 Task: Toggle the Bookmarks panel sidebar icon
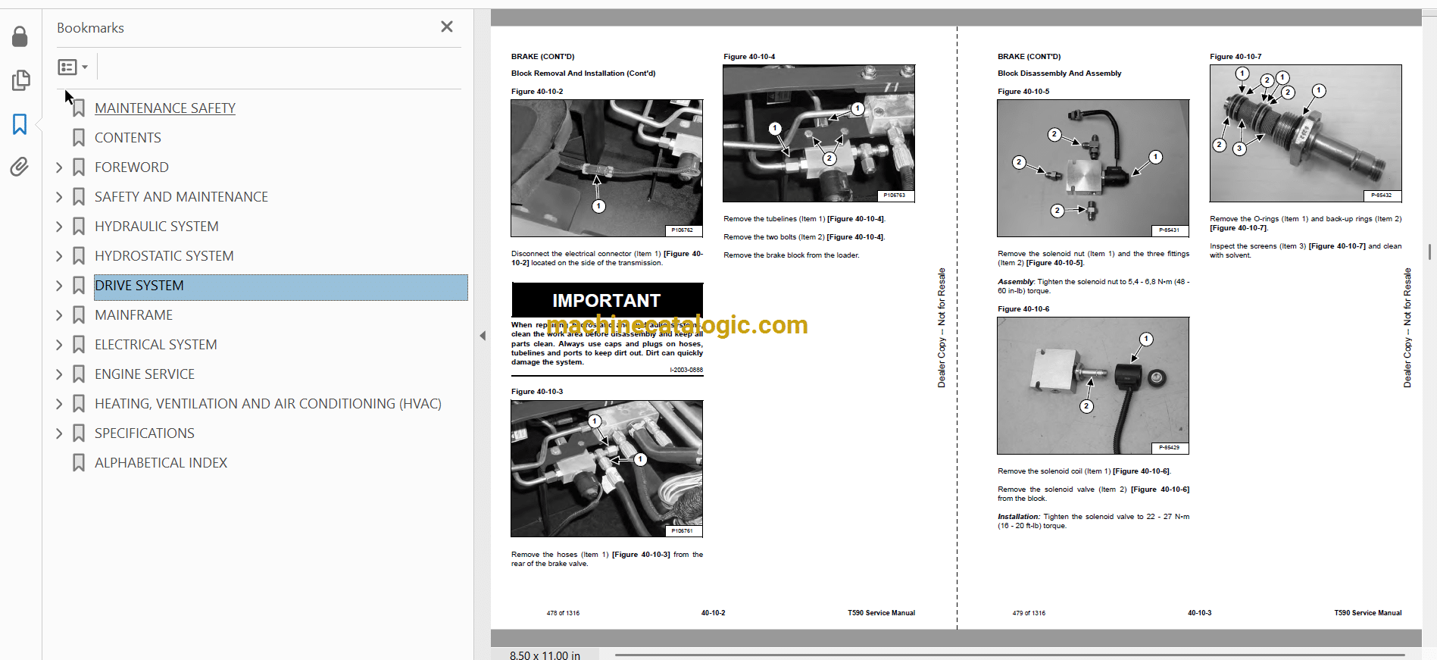click(20, 124)
